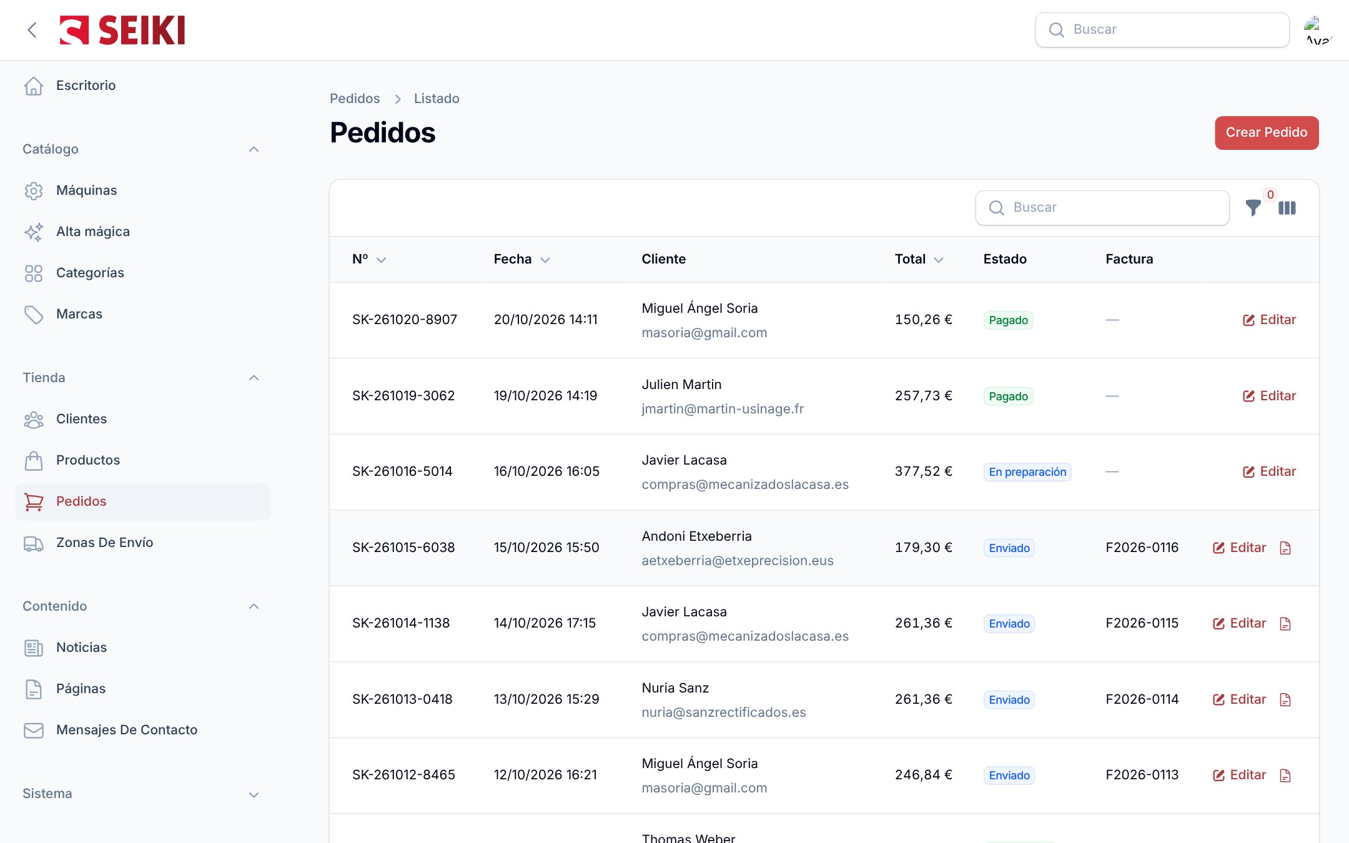Edit order SK-261019-3062
The width and height of the screenshot is (1349, 843).
(1269, 396)
